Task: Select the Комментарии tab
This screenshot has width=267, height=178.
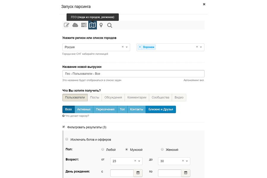Action: [x=137, y=97]
